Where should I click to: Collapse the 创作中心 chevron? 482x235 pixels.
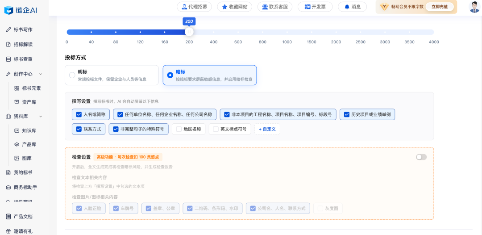point(41,74)
